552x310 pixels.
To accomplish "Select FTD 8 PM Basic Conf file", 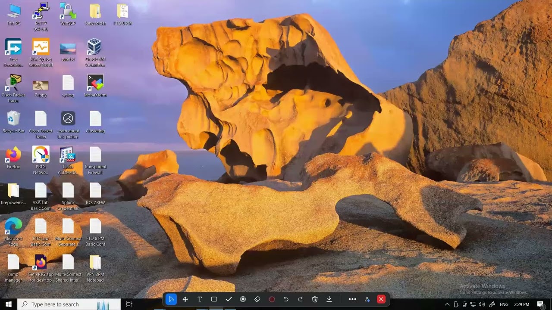I will (x=95, y=232).
